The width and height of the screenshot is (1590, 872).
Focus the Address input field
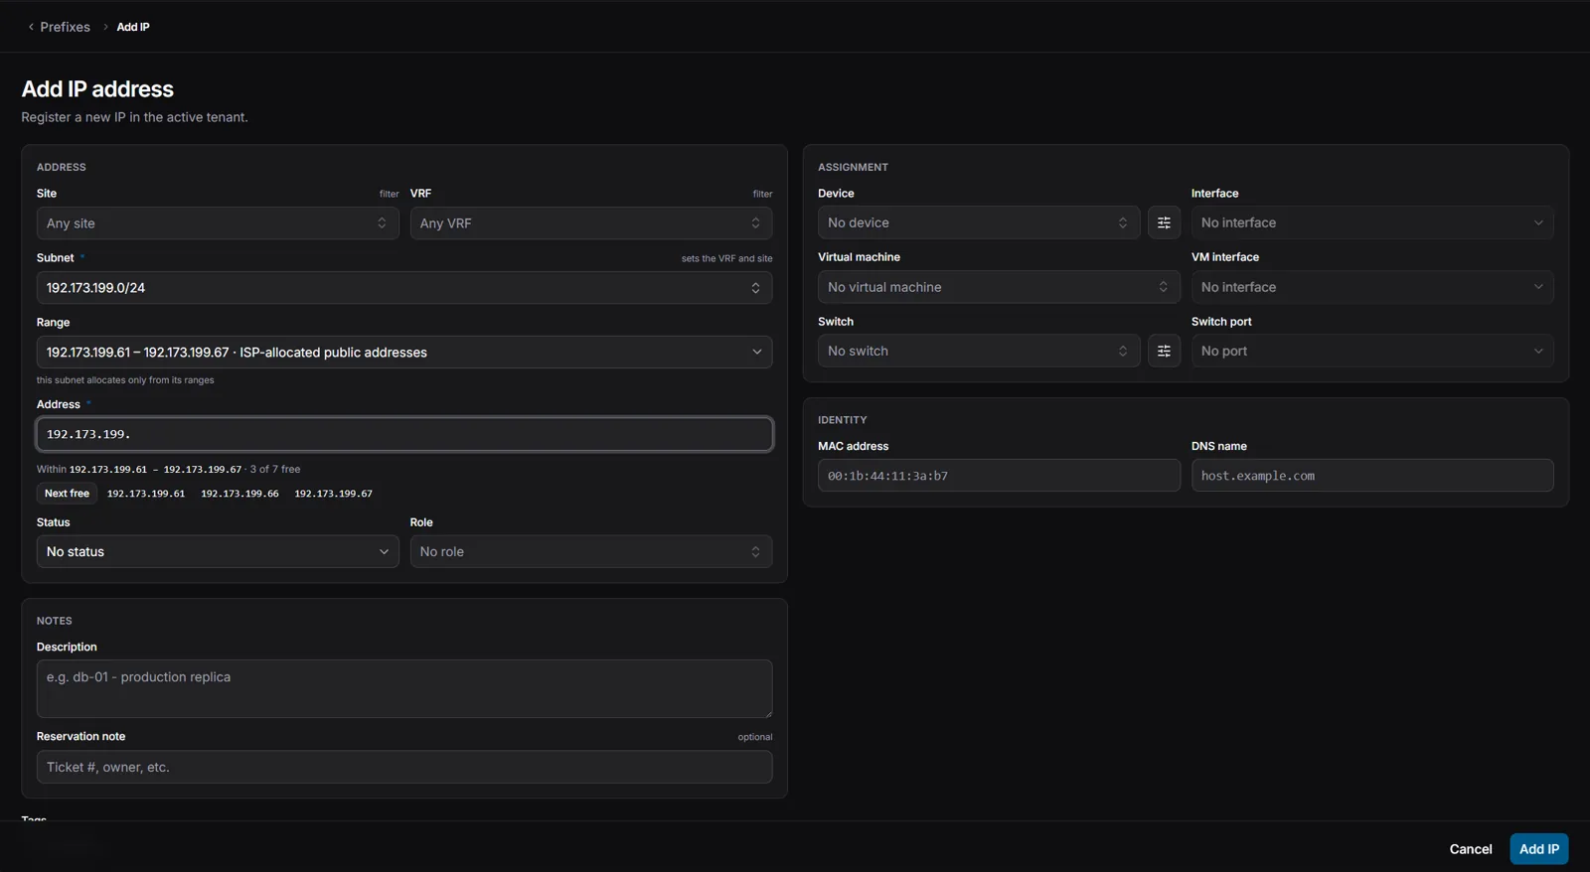tap(404, 434)
